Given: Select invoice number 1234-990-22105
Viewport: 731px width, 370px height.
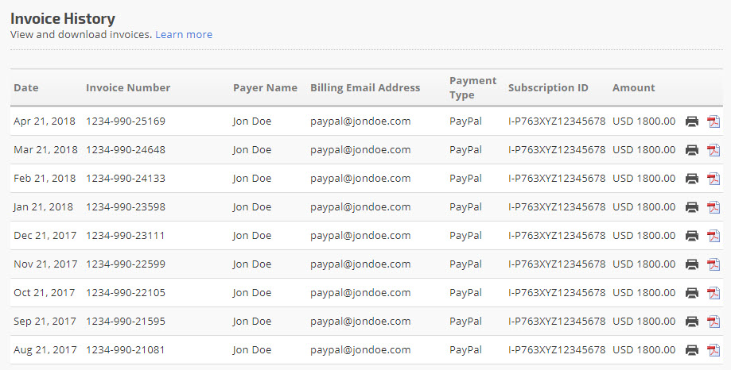Looking at the screenshot, I should [126, 293].
